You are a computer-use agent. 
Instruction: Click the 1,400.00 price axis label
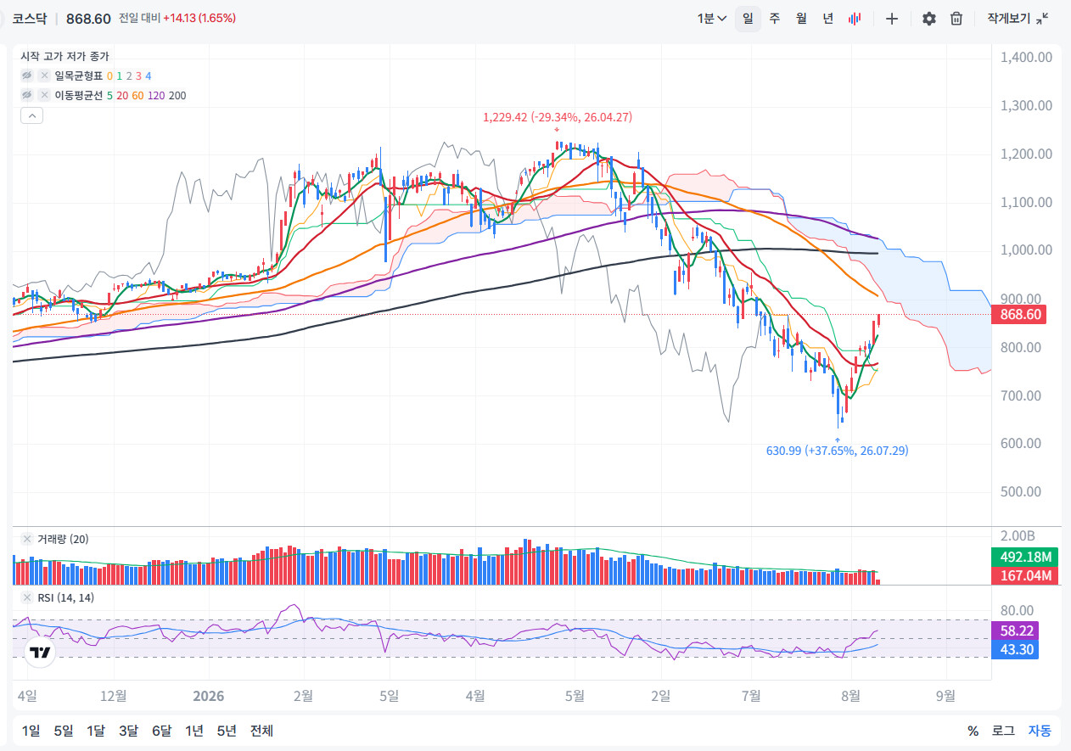point(1026,58)
